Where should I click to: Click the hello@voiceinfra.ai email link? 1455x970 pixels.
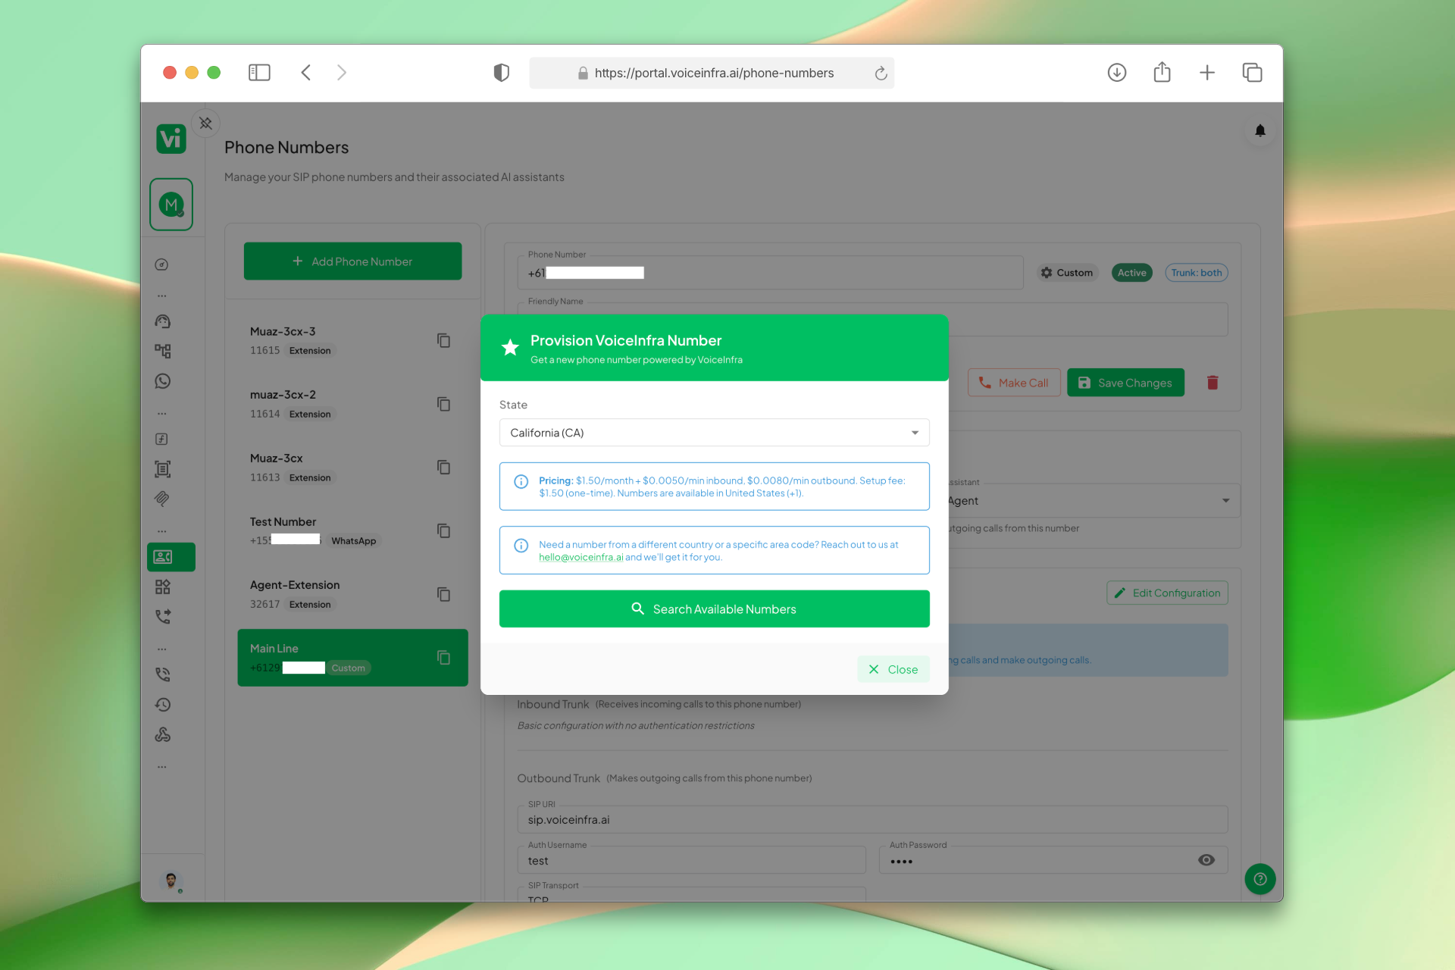click(580, 558)
